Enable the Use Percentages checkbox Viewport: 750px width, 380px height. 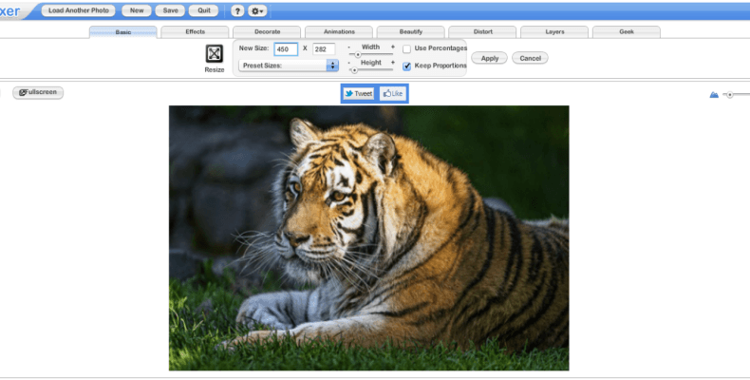[406, 48]
